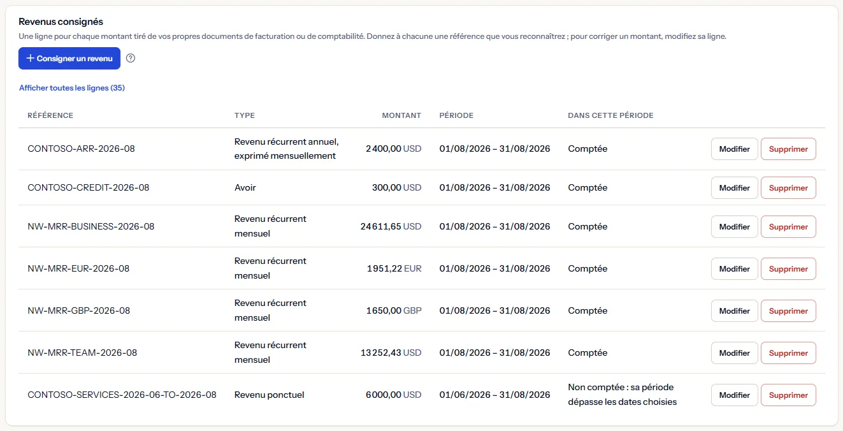Click type cell in NW-MRR-GBP-2026-08 row
Viewport: 843px width, 431px height.
click(270, 310)
